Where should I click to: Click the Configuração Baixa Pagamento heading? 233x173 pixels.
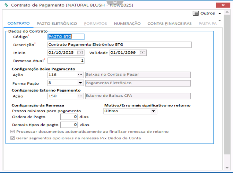click(43, 69)
